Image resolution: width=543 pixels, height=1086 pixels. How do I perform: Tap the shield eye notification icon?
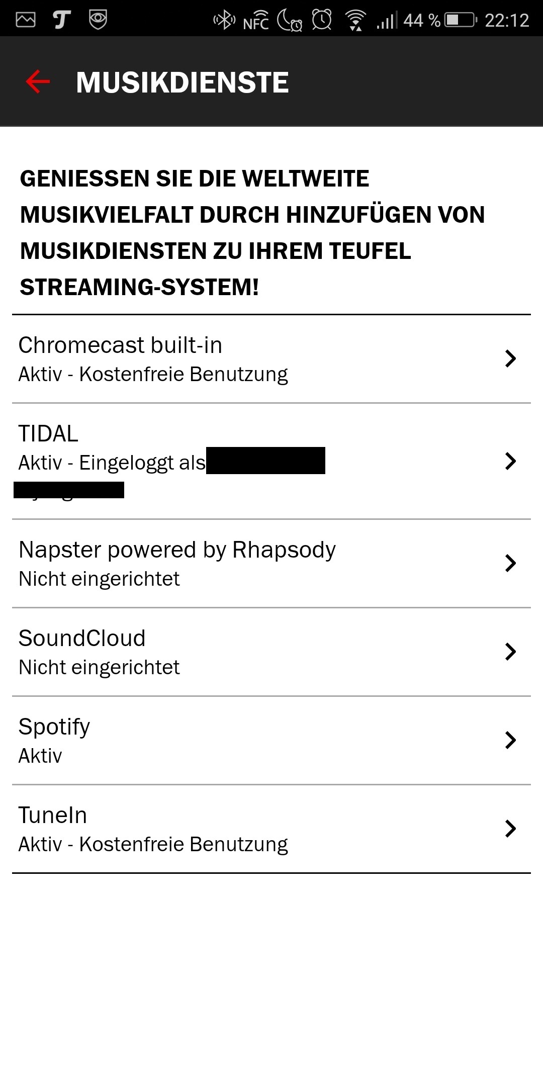click(x=98, y=20)
